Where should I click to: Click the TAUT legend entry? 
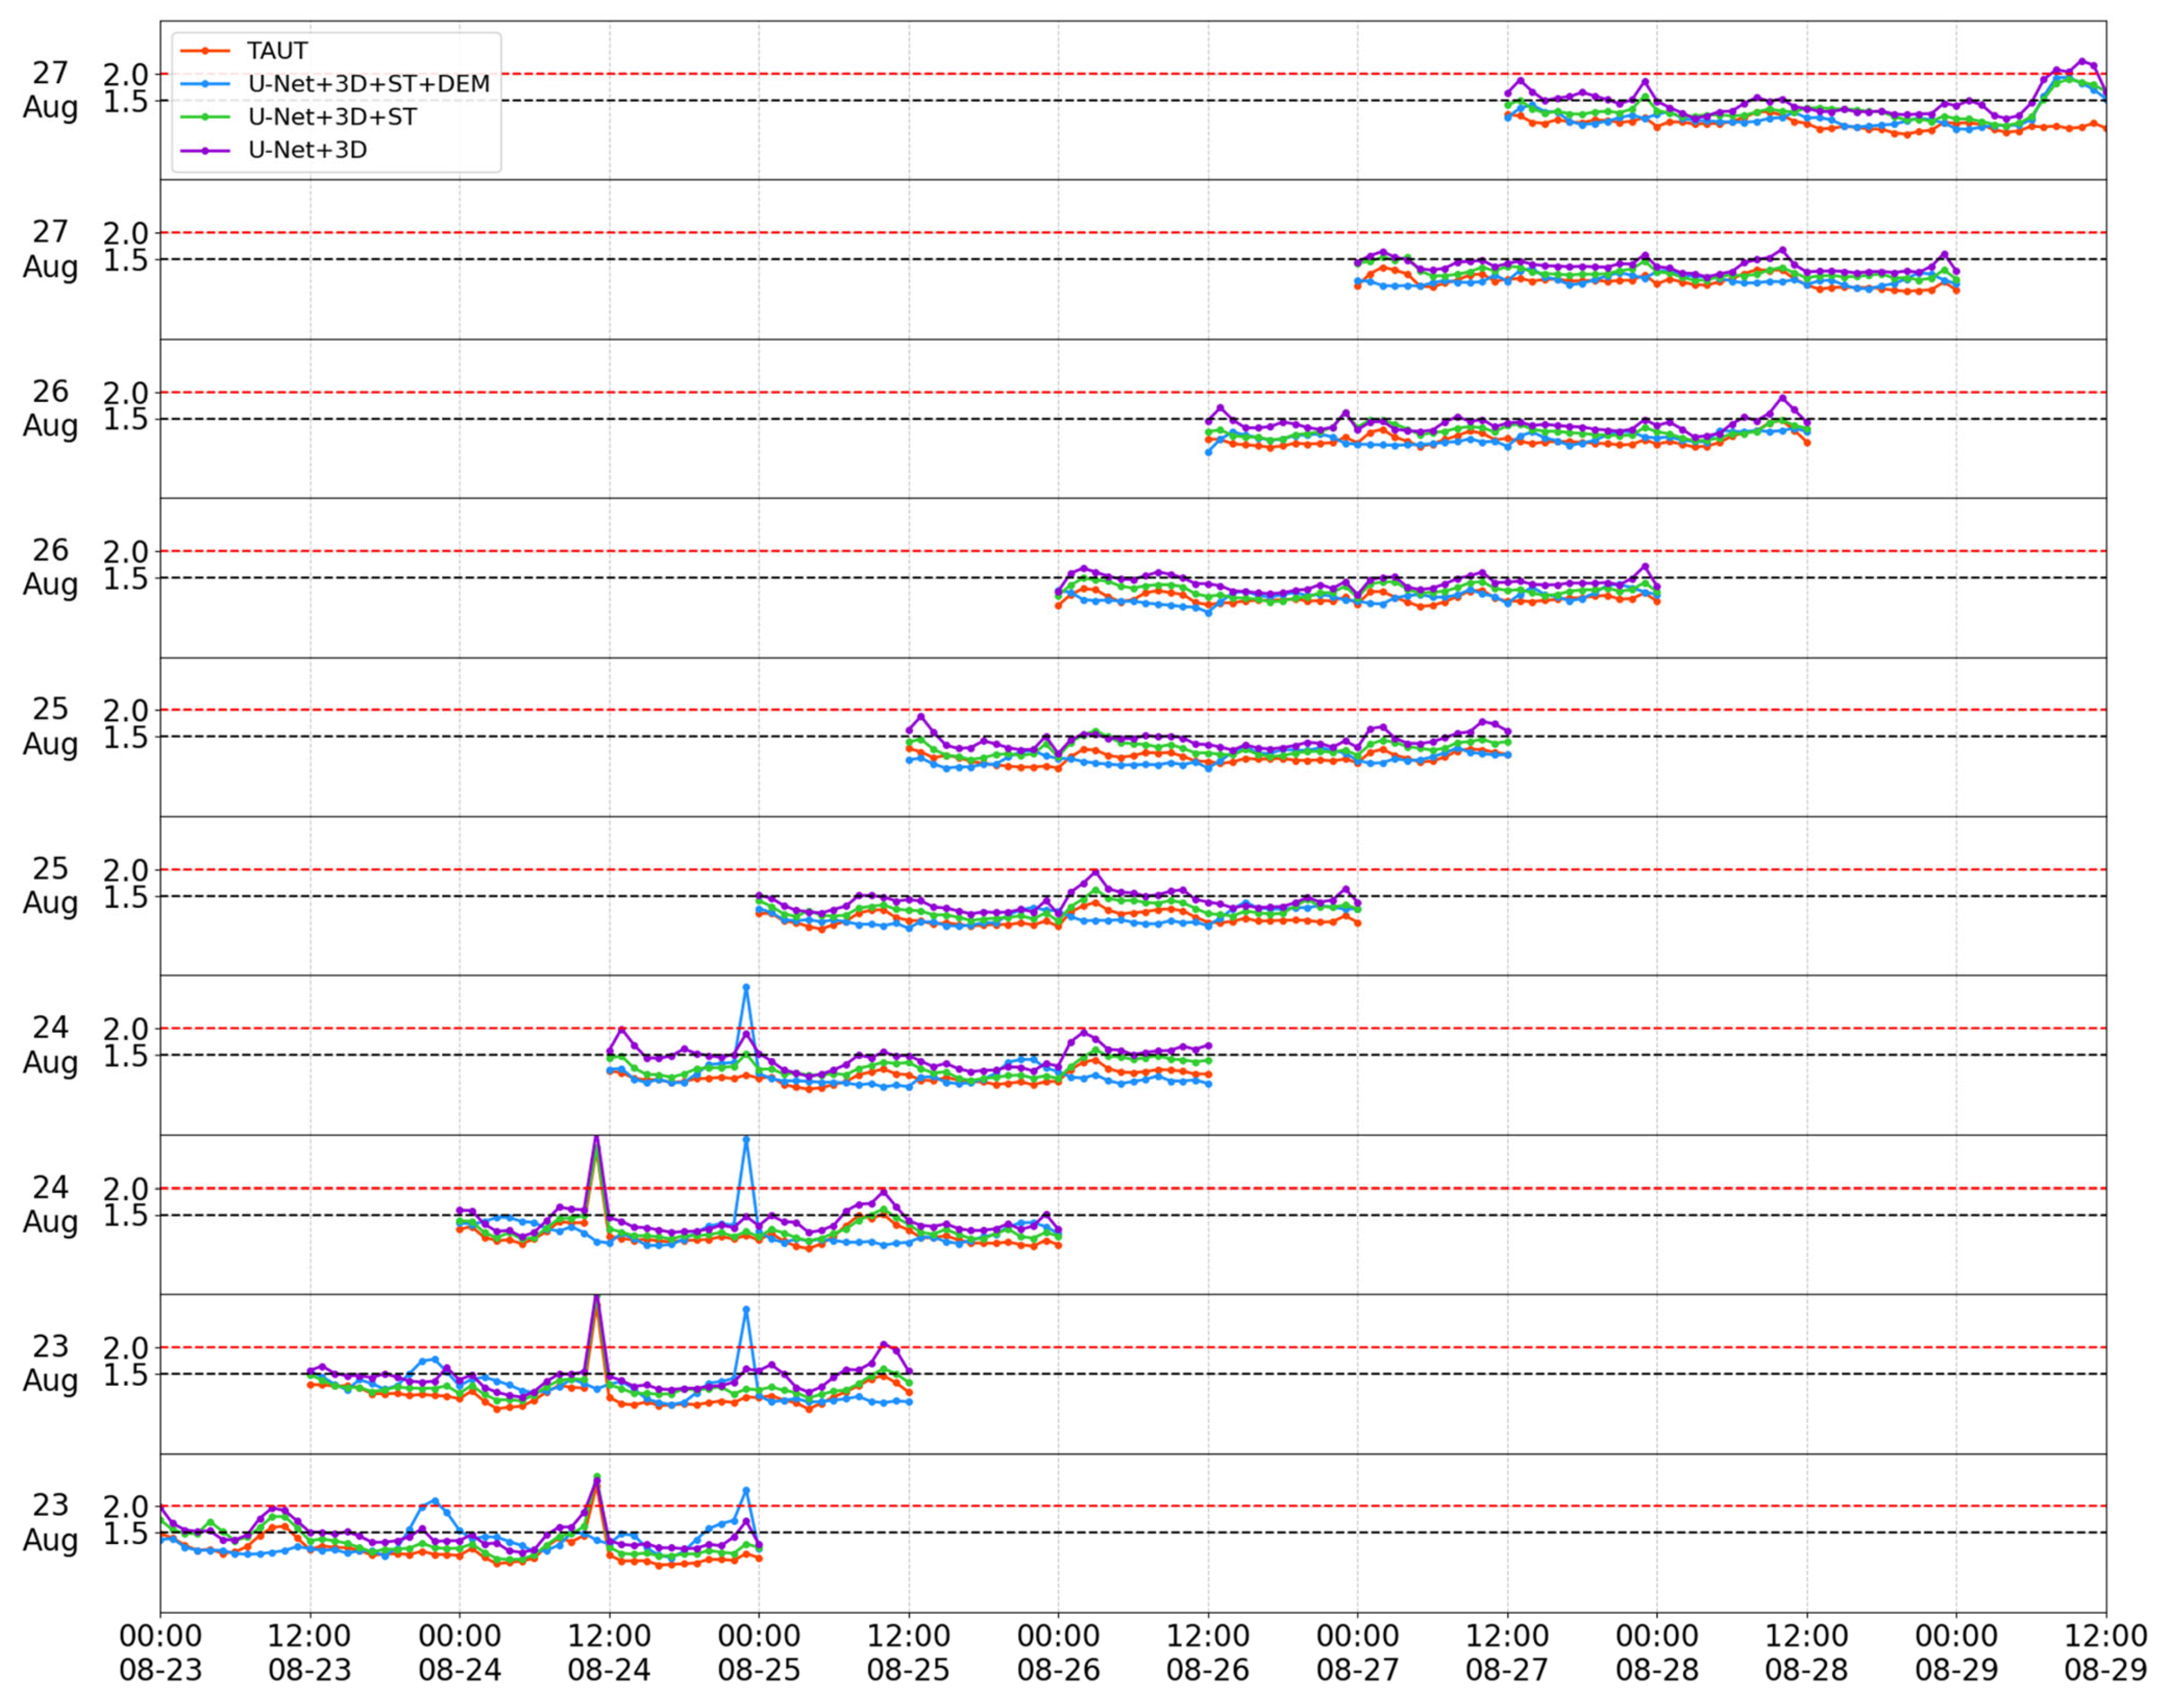click(x=277, y=51)
